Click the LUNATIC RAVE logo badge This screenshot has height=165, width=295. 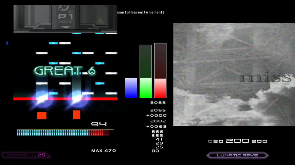tap(237, 155)
